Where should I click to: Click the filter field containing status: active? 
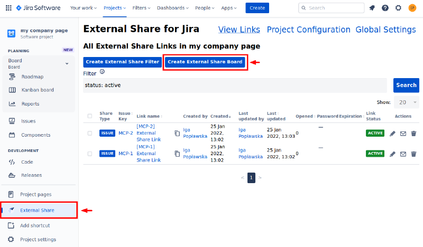pos(235,85)
